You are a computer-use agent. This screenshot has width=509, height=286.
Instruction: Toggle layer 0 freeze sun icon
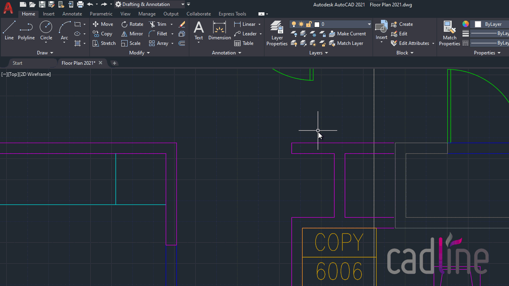[301, 24]
